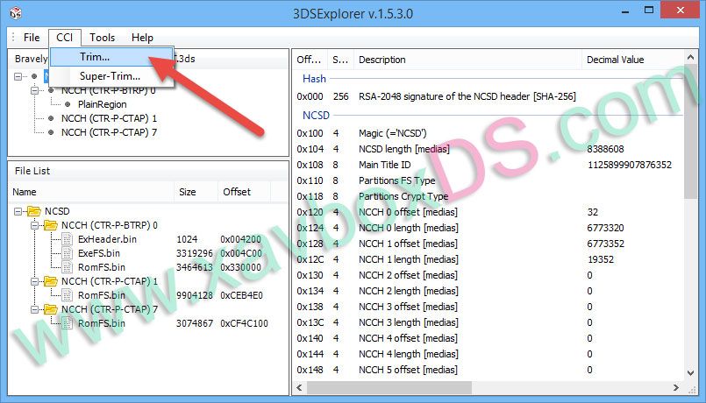
Task: Maximize the 3DSExplorer window
Action: (x=649, y=11)
